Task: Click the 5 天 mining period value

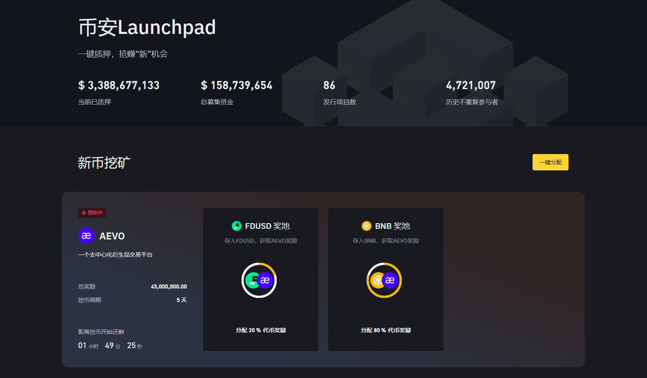Action: (x=182, y=300)
